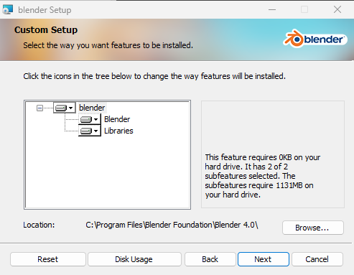Viewport: 354px width, 275px height.
Task: Close the blender Setup window
Action: tap(337, 9)
